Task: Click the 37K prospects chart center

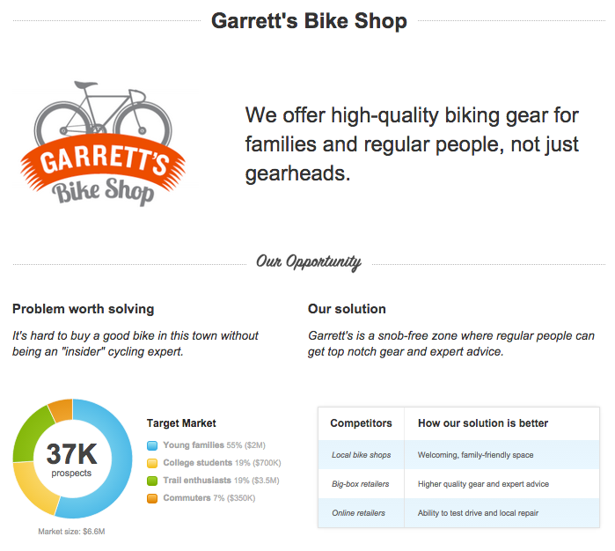Action: 72,459
